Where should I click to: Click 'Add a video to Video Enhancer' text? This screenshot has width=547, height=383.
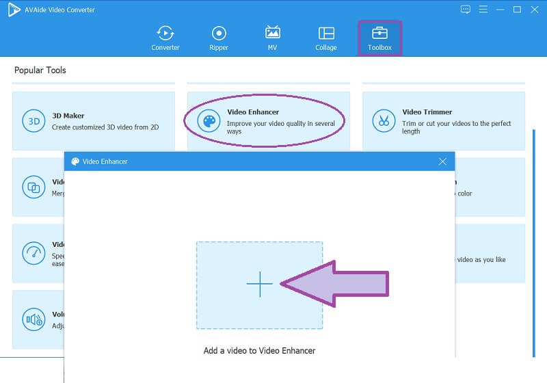click(260, 351)
